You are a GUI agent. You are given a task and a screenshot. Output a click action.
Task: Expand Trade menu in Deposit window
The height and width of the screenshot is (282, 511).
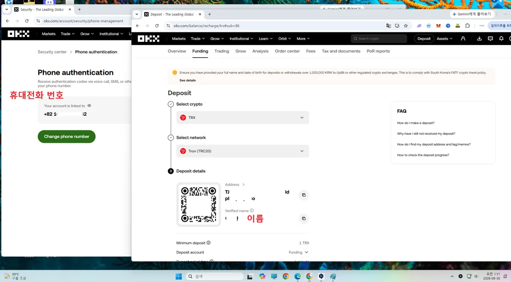point(198,38)
